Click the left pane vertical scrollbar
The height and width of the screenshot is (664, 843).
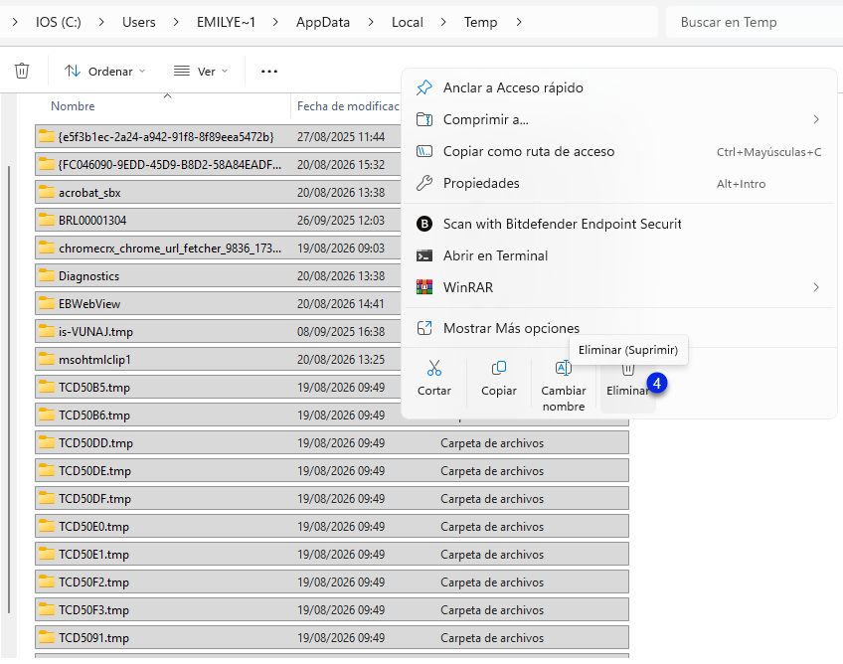pos(9,390)
